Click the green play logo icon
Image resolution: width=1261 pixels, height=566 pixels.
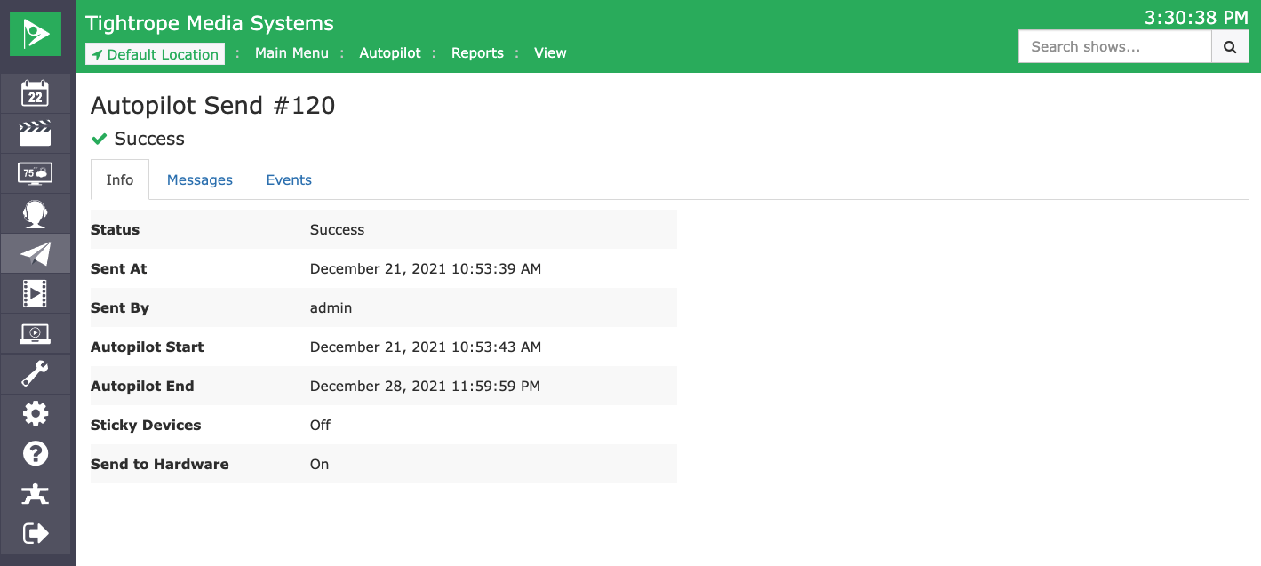(36, 35)
